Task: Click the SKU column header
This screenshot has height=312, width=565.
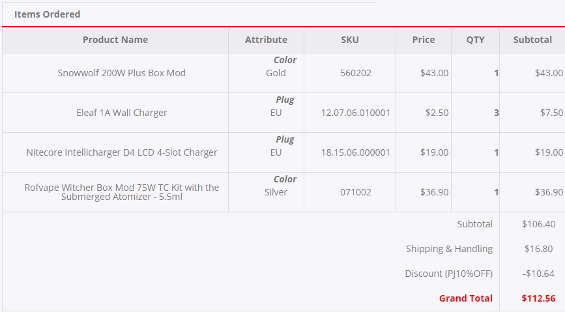Action: (350, 40)
